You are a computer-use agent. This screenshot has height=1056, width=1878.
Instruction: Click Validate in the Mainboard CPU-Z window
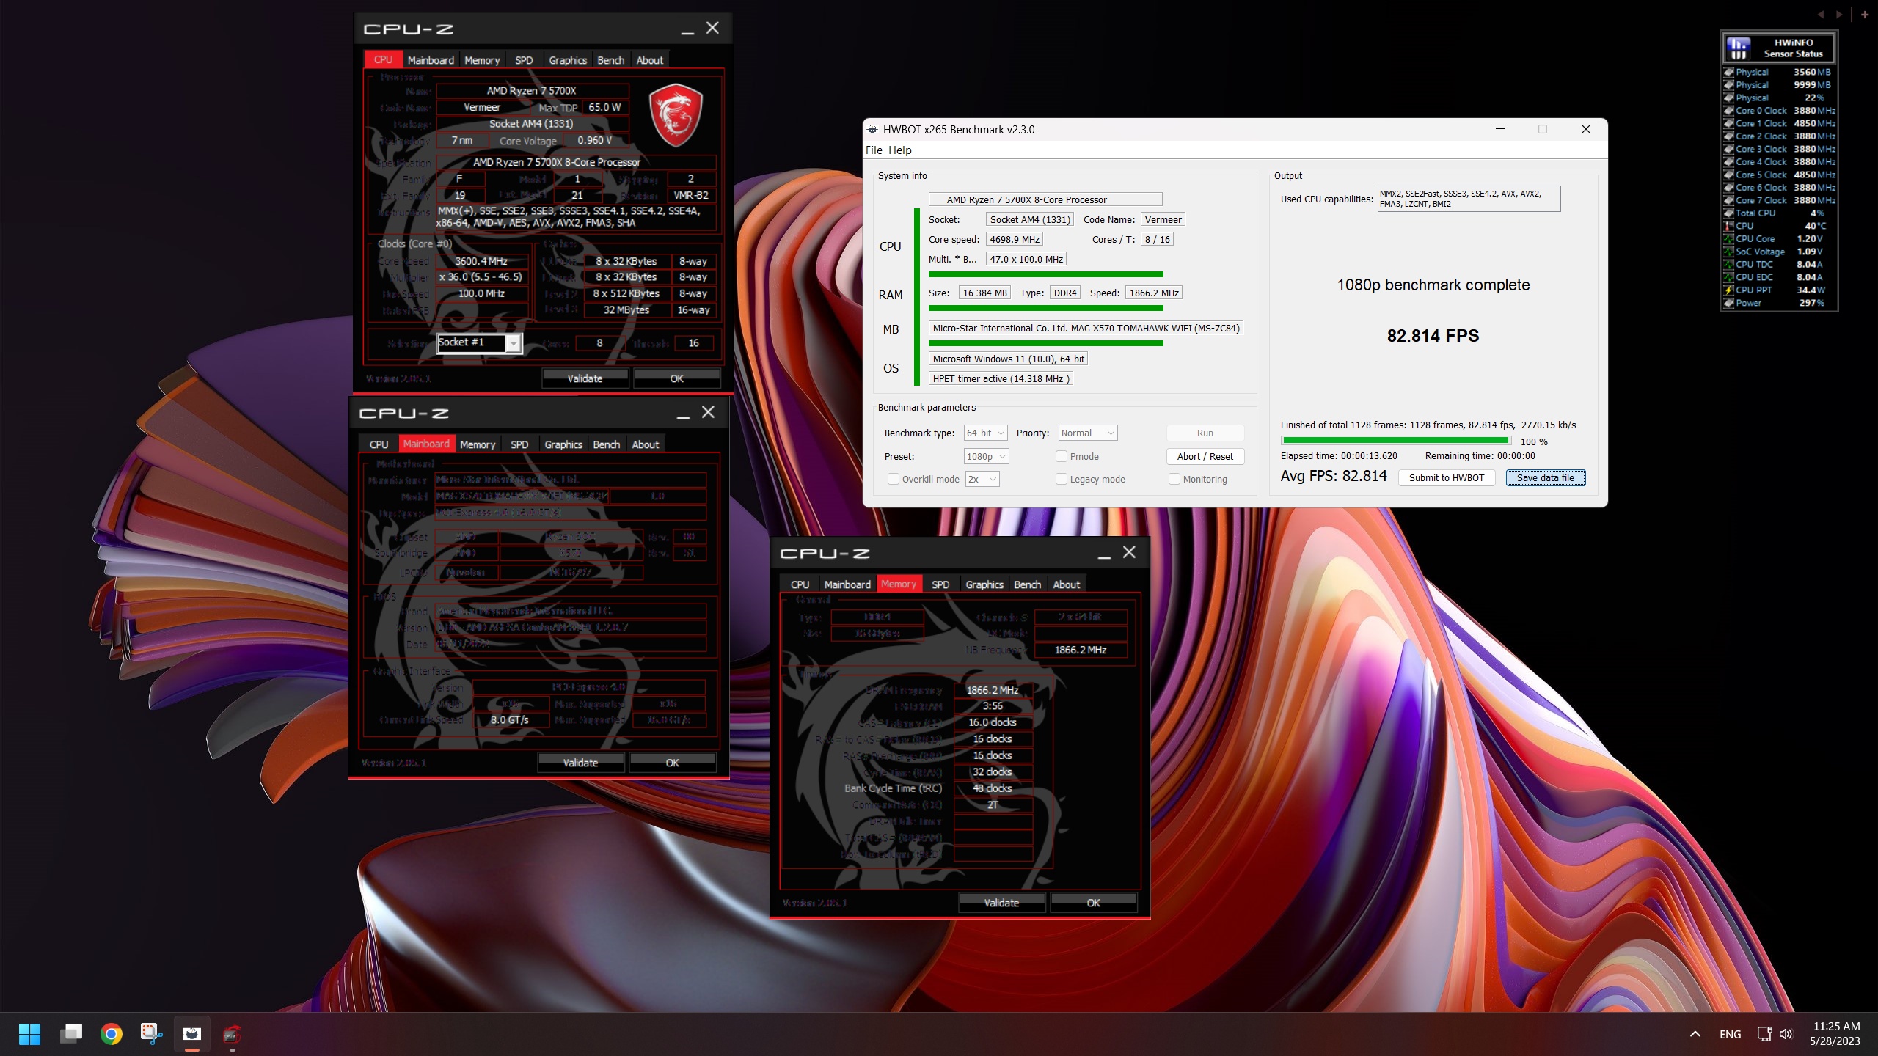click(x=580, y=763)
